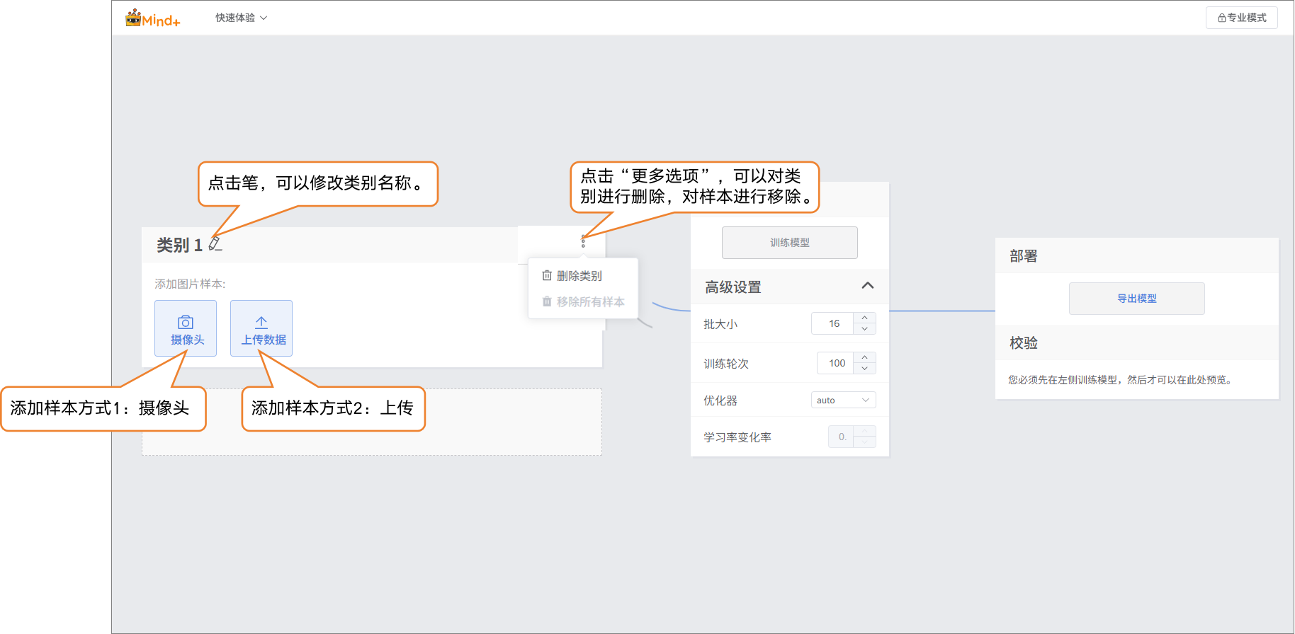This screenshot has height=634, width=1295.
Task: Increase the 批大小 value with up arrow
Action: (x=864, y=318)
